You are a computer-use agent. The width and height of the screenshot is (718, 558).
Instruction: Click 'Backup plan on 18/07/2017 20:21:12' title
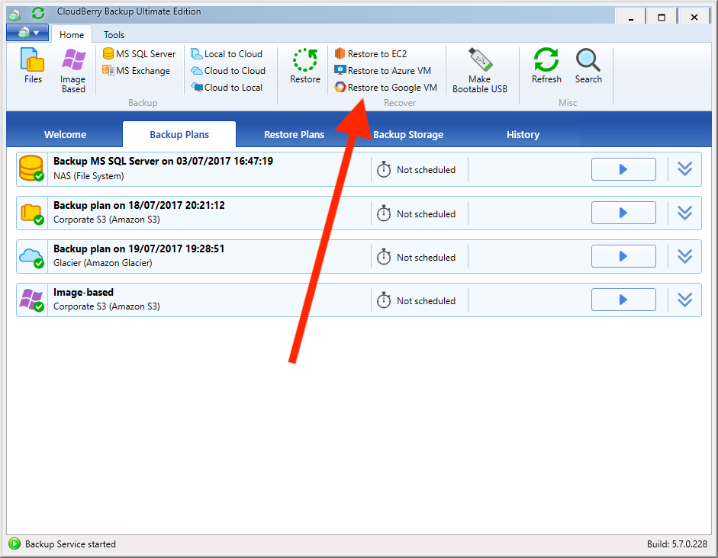click(x=139, y=205)
